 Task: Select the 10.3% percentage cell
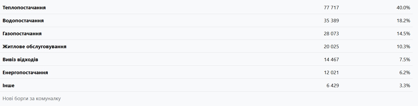(x=403, y=47)
